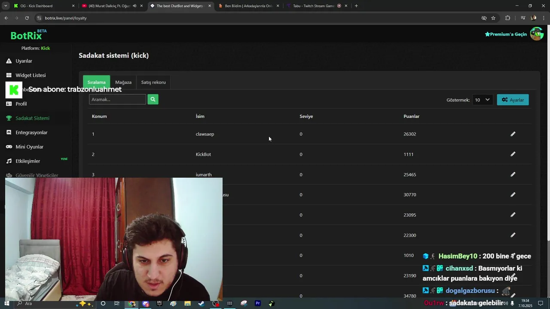Open Windows notification center icon
Image resolution: width=550 pixels, height=309 pixels.
pyautogui.click(x=541, y=303)
